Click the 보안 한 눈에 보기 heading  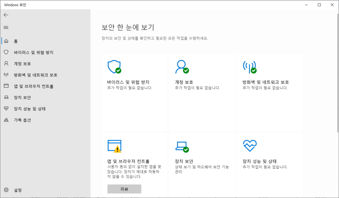click(x=128, y=27)
